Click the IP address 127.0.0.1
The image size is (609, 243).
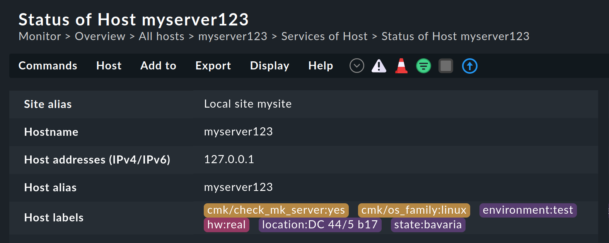coord(229,160)
